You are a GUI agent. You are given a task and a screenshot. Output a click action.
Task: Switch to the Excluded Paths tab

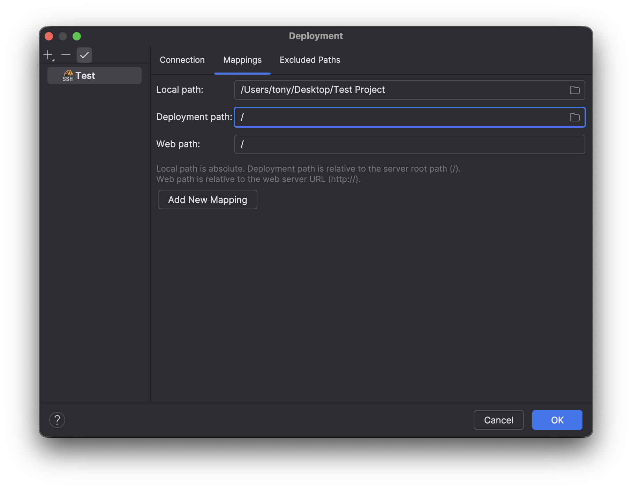tap(309, 60)
